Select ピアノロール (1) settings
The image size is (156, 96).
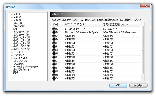pos(21,32)
